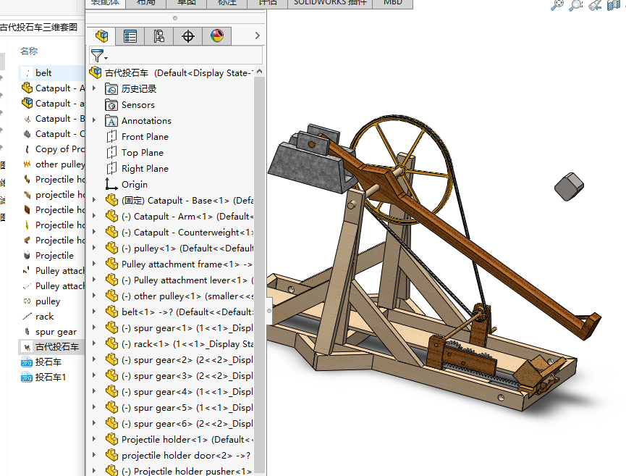Select the Sensors folder icon in the tree
This screenshot has height=476, width=626.
[x=111, y=105]
